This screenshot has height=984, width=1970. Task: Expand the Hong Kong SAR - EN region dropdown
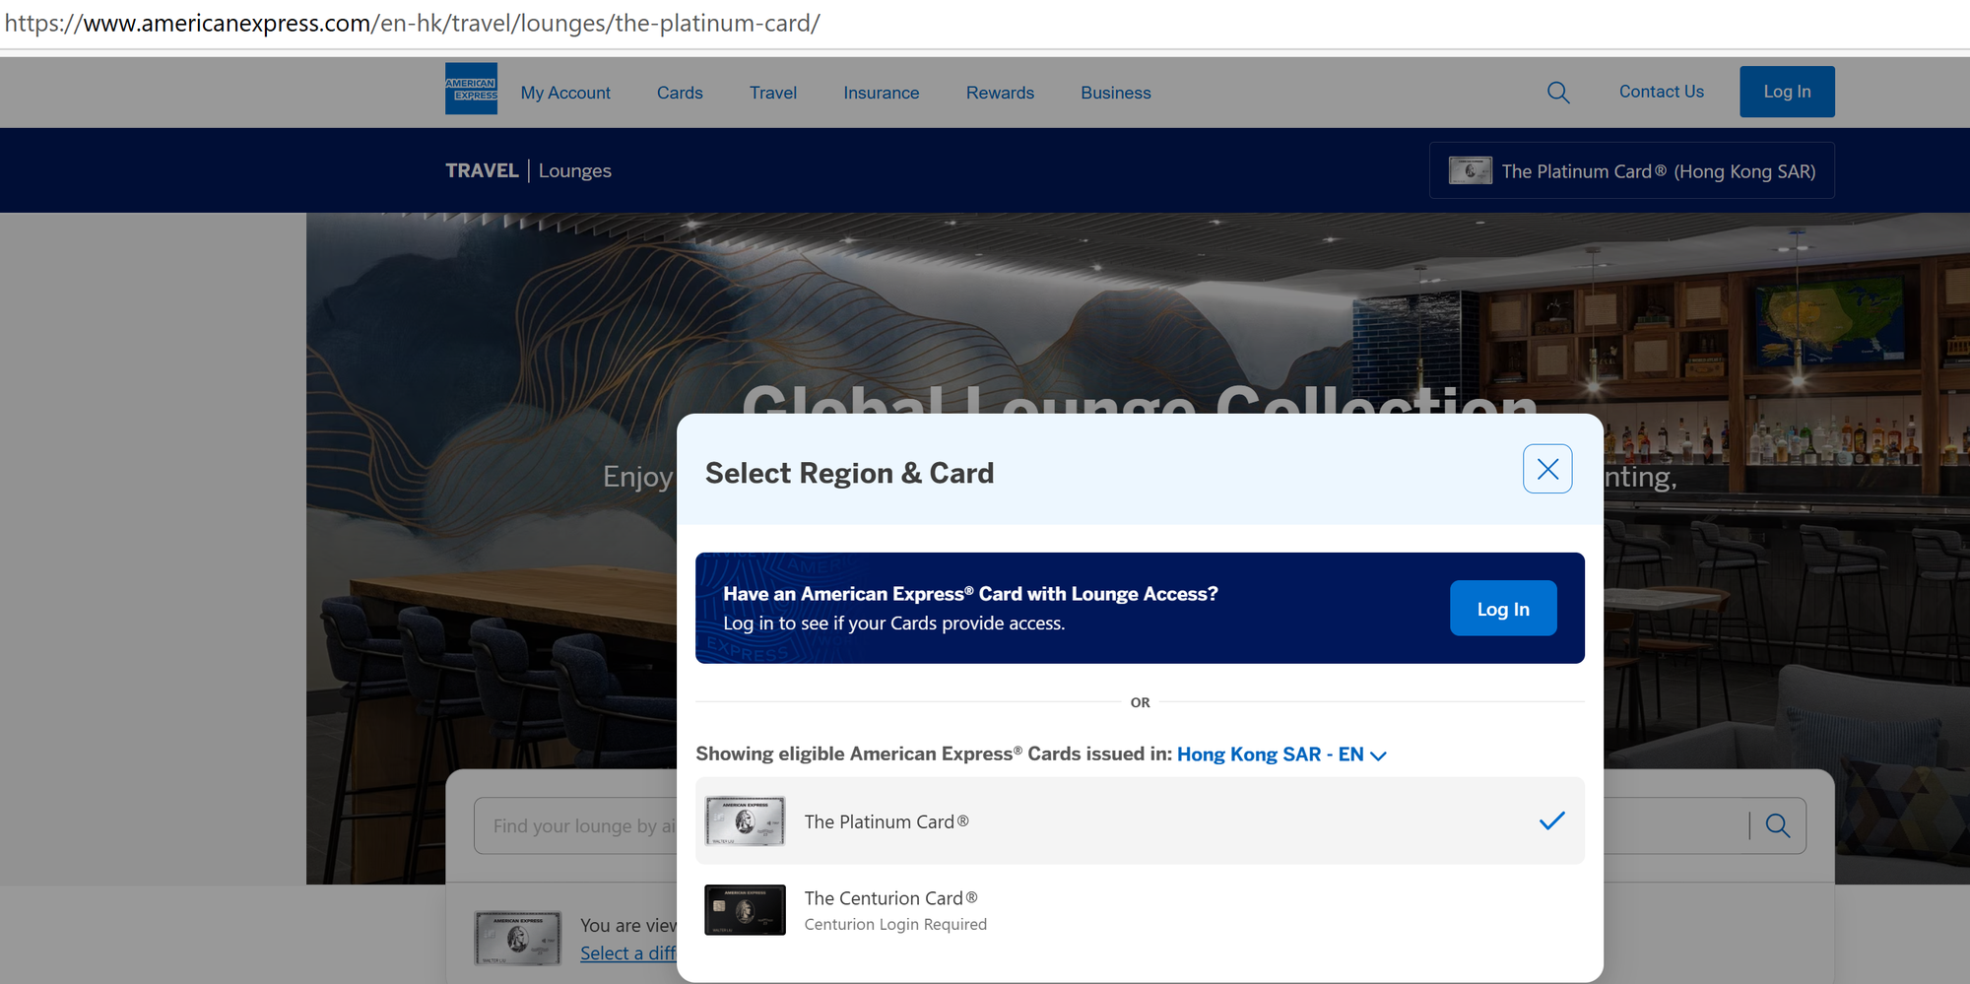click(1281, 754)
